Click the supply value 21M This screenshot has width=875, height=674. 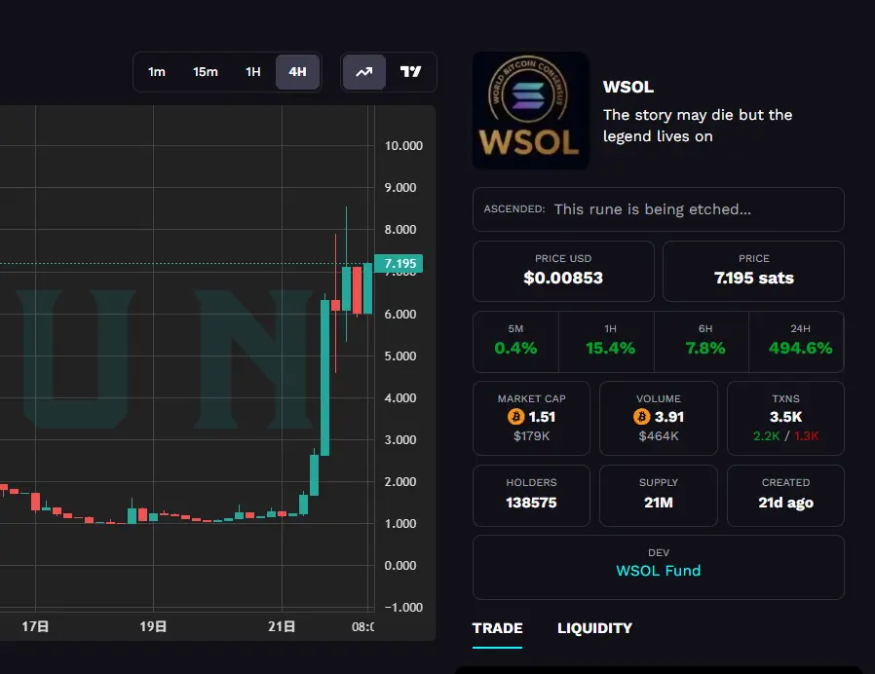point(659,503)
